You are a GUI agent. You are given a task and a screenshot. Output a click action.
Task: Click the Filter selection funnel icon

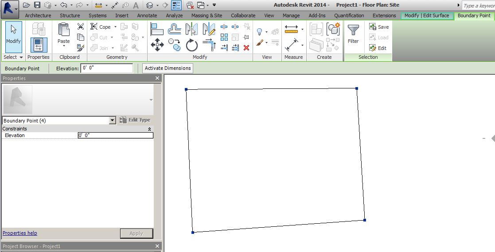coord(353,33)
